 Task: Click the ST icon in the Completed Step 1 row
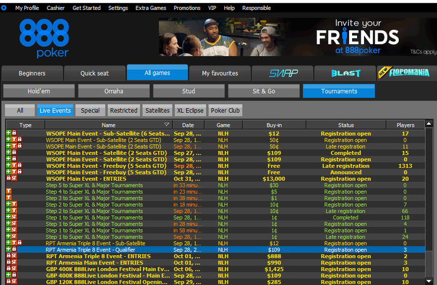coord(14,217)
